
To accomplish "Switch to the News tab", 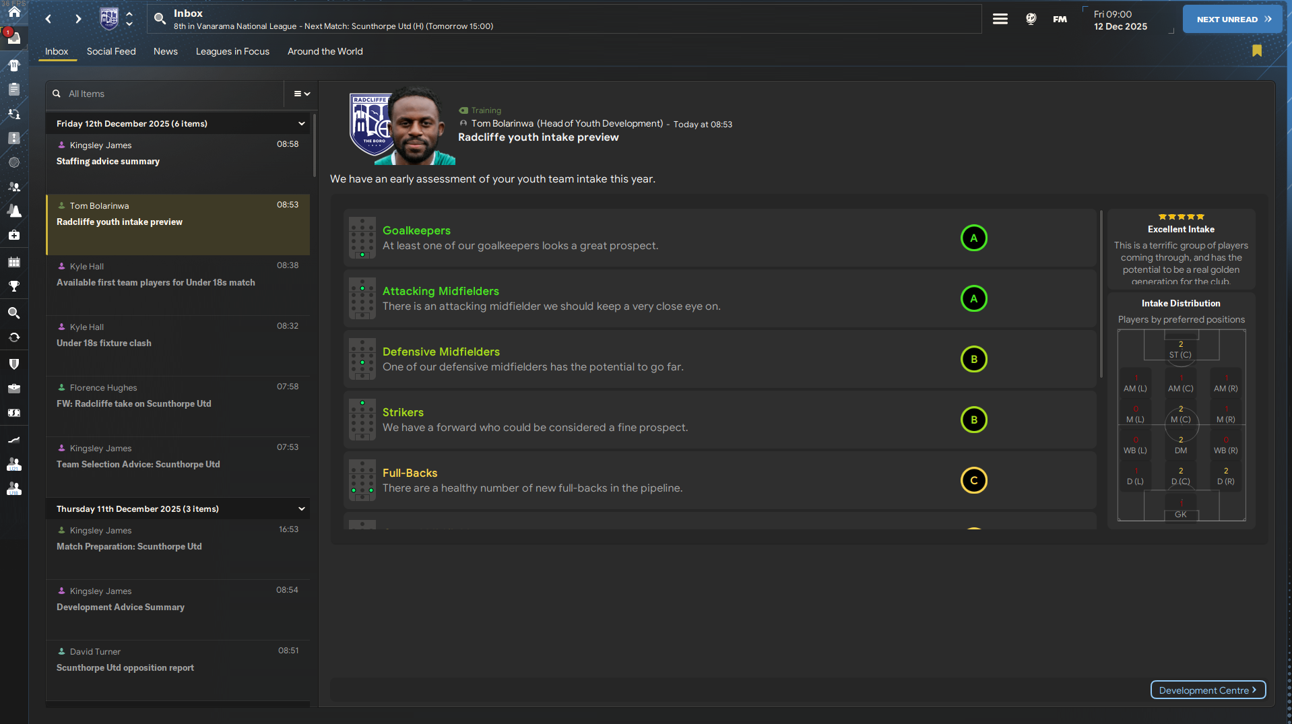I will [166, 51].
